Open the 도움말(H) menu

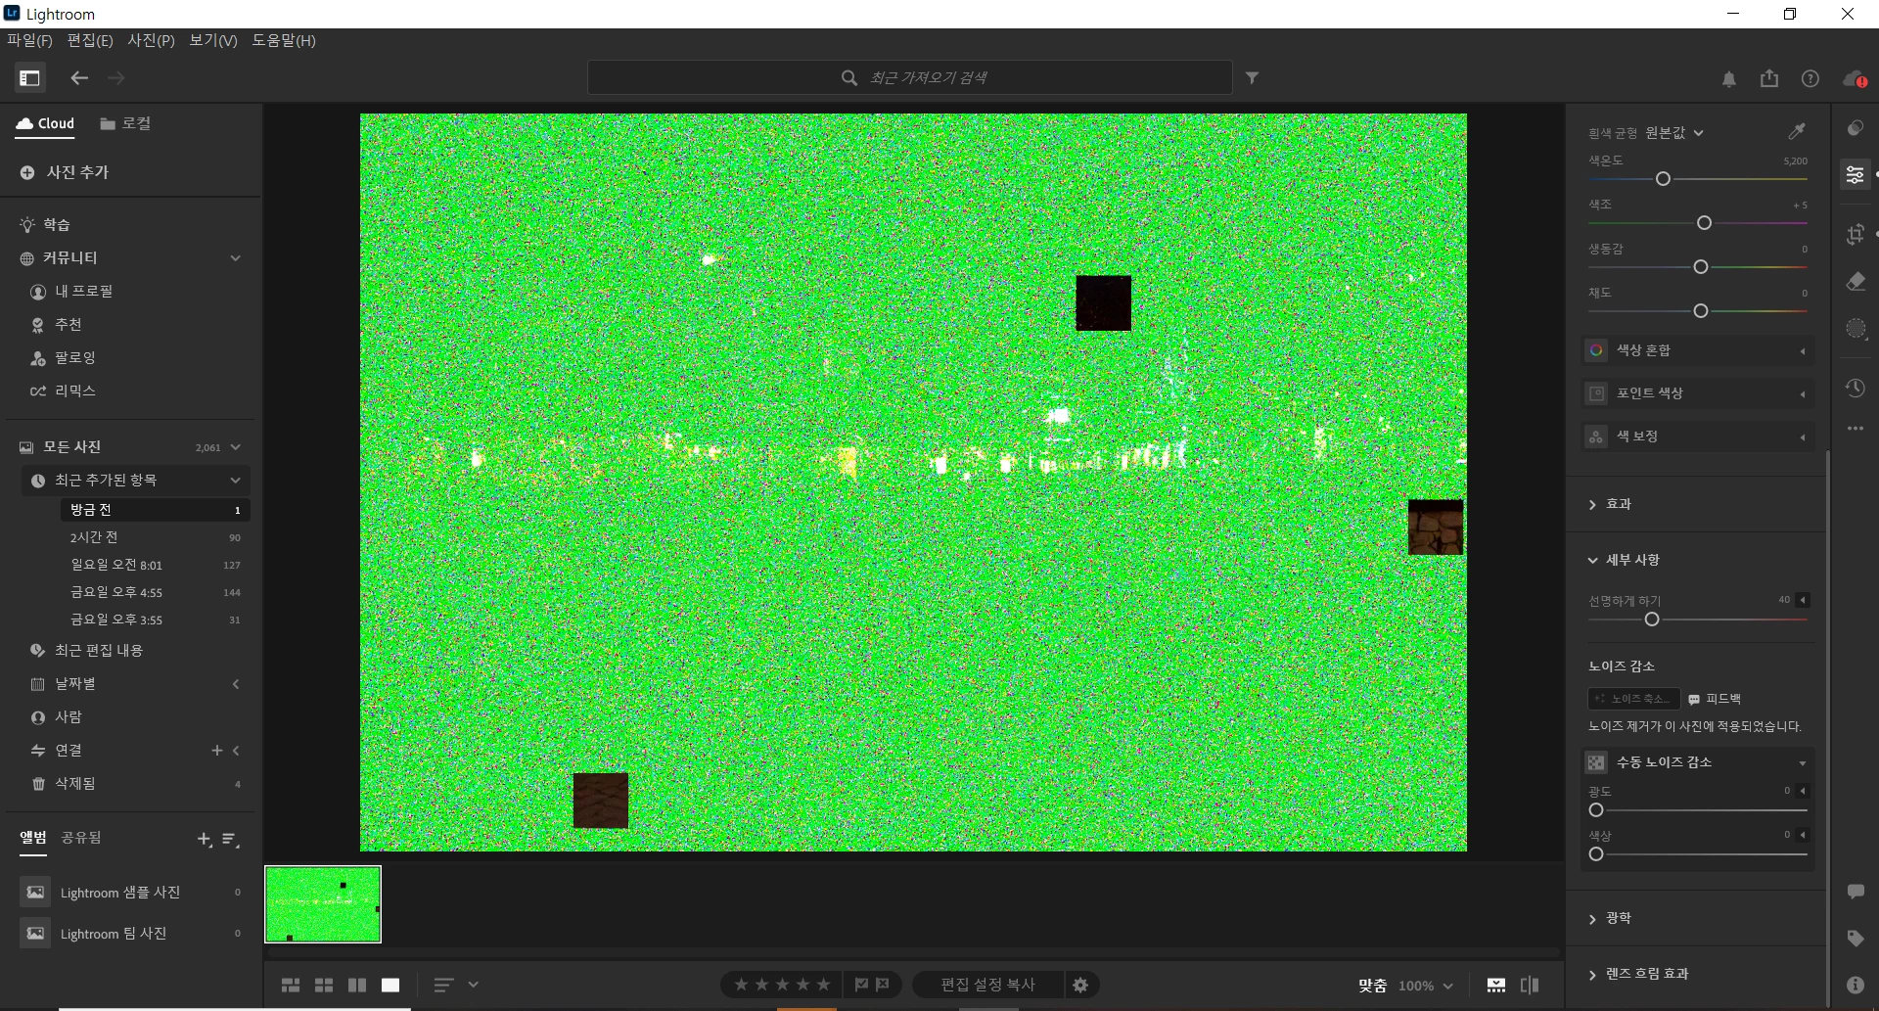[x=284, y=40]
